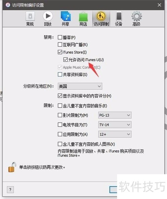This screenshot has width=167, height=199.
Task: Click the padlock icon to lock changes
Action: click(12, 167)
